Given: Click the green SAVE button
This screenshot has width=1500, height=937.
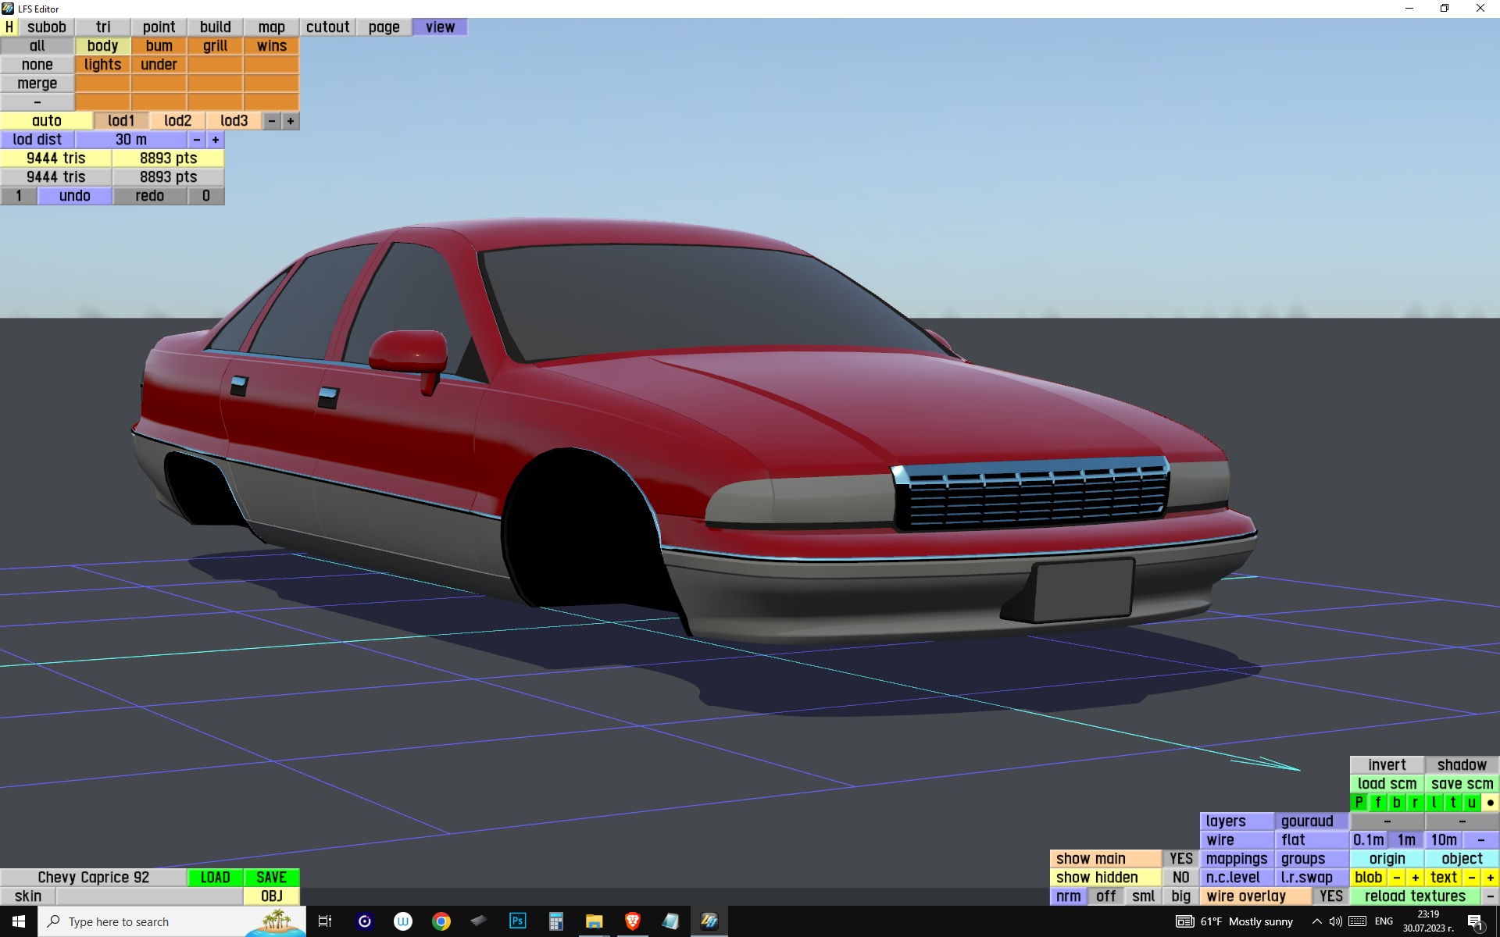Looking at the screenshot, I should tap(271, 878).
